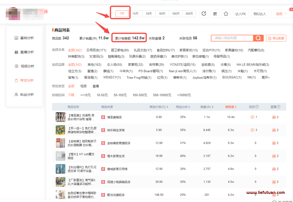Click the help icon next to 视频 column

257,107
